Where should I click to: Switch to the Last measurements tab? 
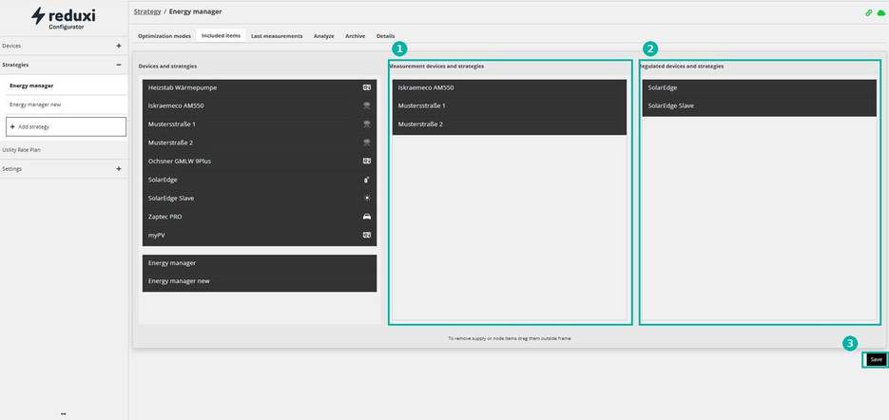pos(277,36)
